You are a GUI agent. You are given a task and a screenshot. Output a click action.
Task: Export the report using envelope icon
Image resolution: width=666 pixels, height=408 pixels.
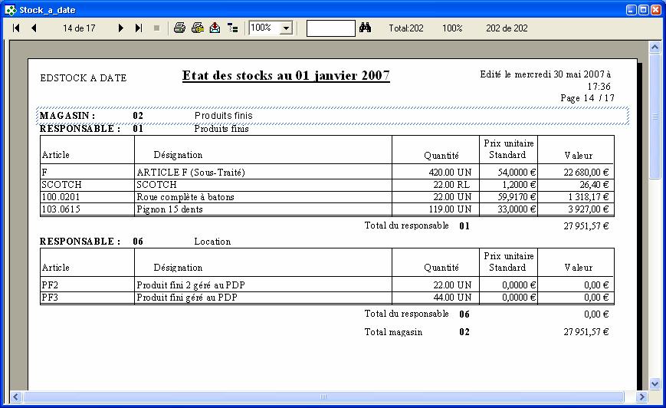215,28
